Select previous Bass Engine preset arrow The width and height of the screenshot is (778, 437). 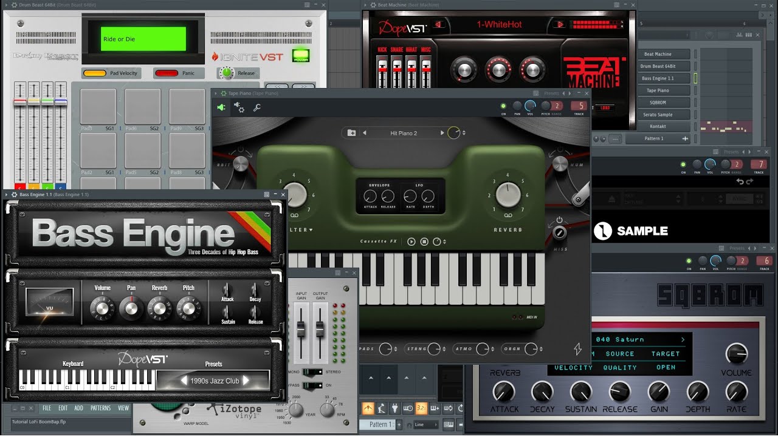click(x=184, y=381)
